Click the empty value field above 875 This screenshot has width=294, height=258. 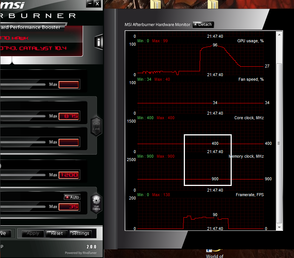point(69,84)
